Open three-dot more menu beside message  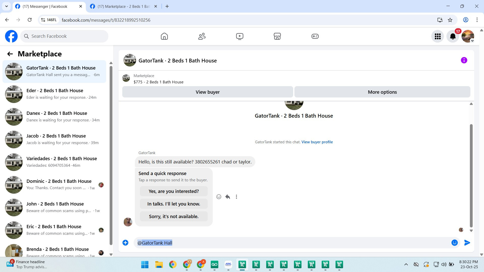[236, 197]
